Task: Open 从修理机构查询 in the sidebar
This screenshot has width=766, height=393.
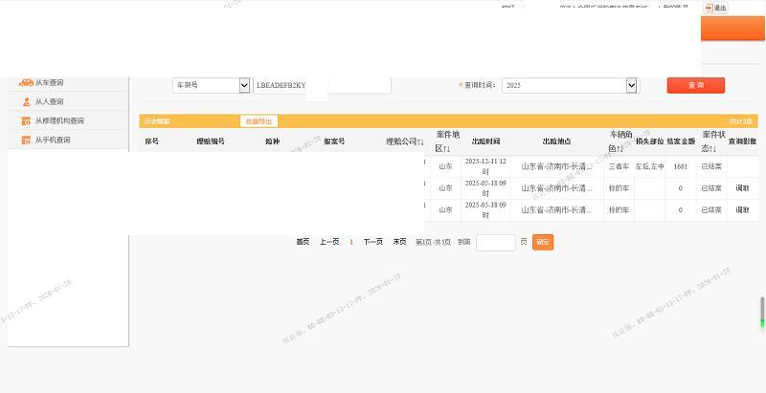Action: pyautogui.click(x=59, y=121)
